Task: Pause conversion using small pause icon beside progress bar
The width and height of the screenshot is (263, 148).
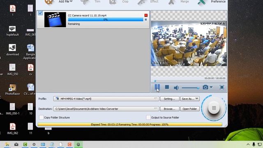Action: point(146,20)
